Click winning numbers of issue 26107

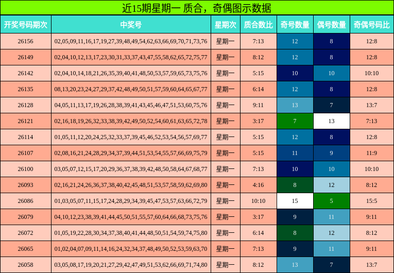pos(131,153)
